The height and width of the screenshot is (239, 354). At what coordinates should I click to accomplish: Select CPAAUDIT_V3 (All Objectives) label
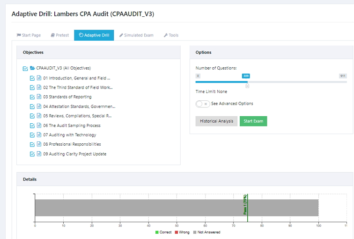click(63, 68)
